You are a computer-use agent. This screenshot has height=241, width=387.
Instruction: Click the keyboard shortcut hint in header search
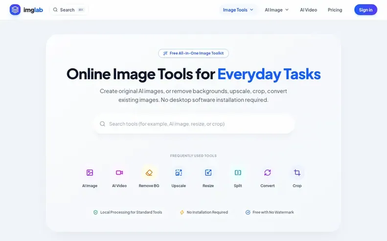pos(81,10)
